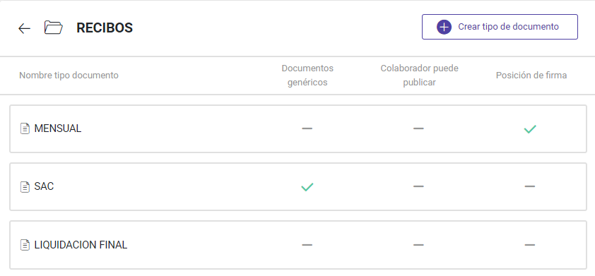Click the back arrow icon

tap(24, 28)
